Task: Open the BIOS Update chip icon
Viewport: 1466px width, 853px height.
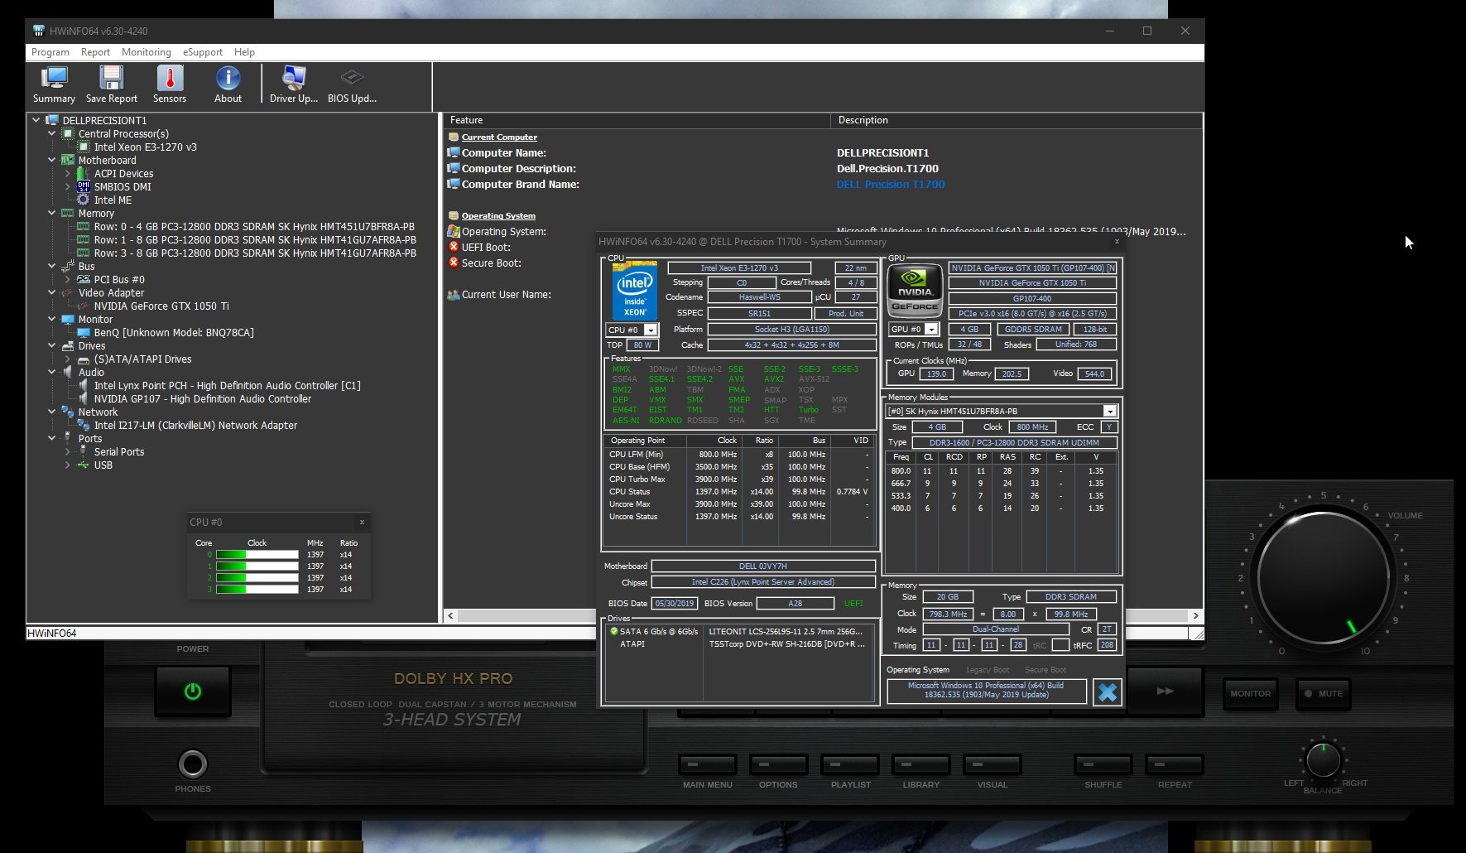Action: 352,85
